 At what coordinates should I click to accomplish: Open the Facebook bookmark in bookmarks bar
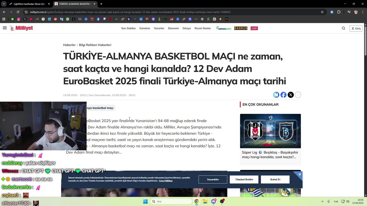(x=98, y=19)
